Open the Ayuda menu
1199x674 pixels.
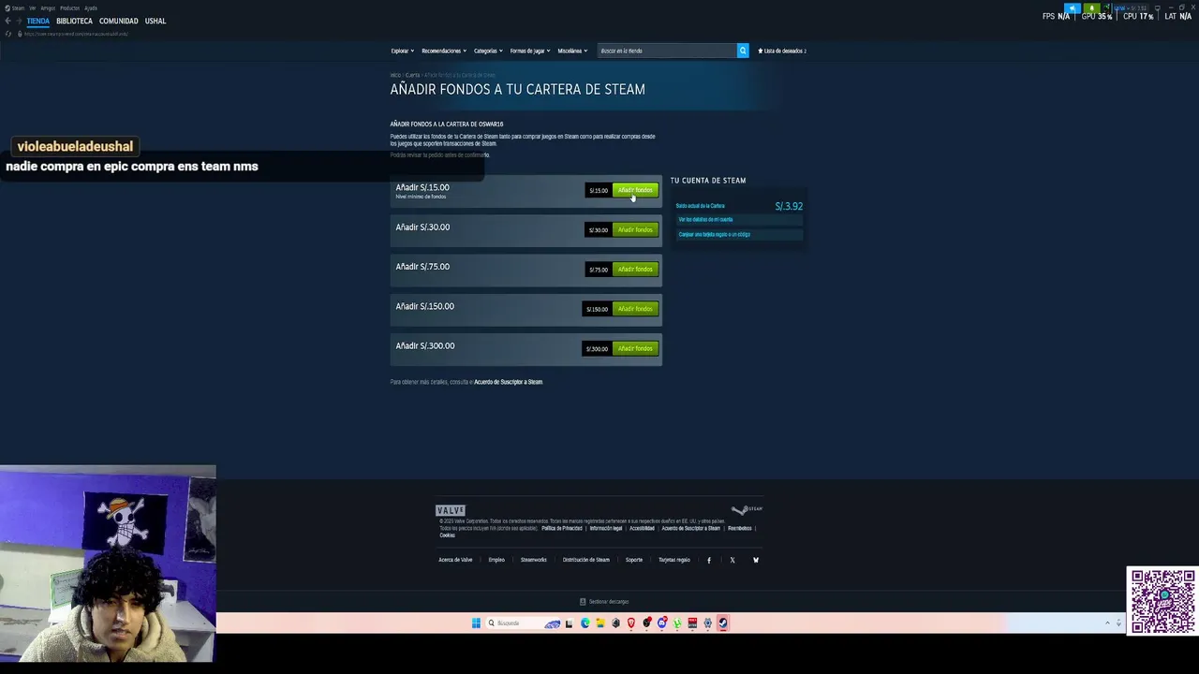[x=91, y=8]
